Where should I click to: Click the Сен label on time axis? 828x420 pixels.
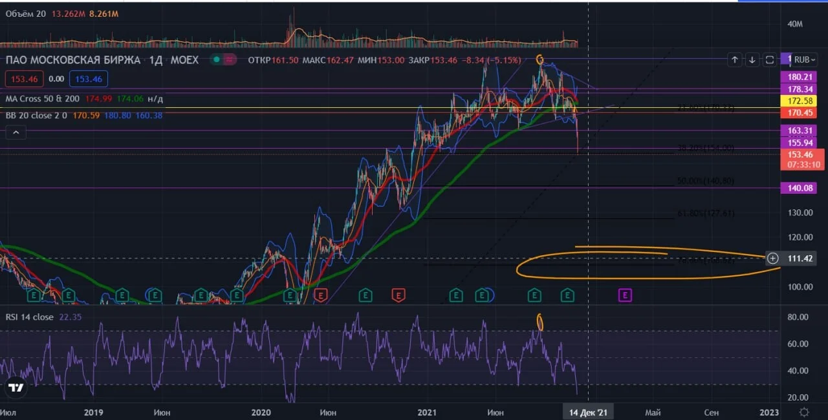pyautogui.click(x=711, y=412)
